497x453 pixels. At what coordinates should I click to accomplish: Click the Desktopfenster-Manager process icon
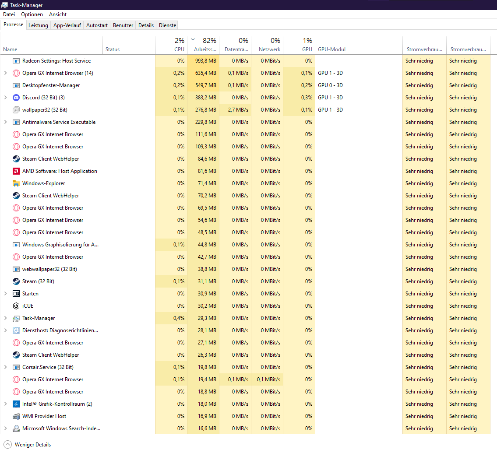[16, 85]
